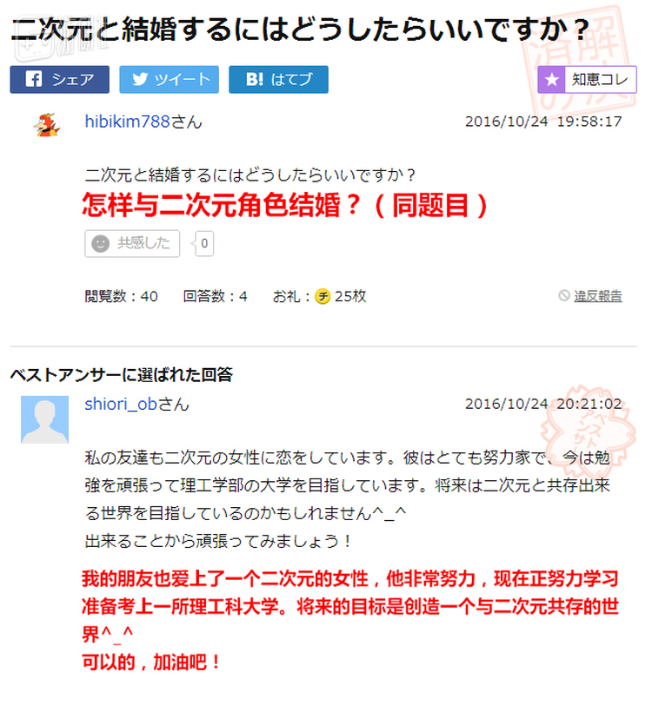Click the Facebook logo on the share button
Image resolution: width=652 pixels, height=705 pixels.
point(34,80)
